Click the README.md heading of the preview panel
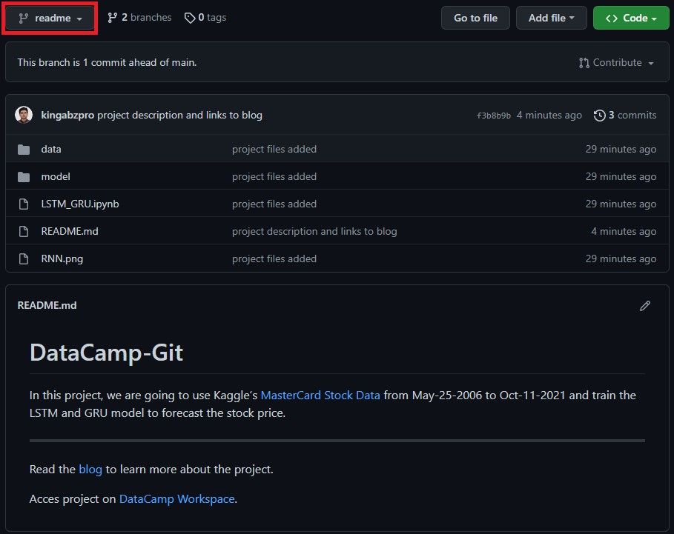Image resolution: width=674 pixels, height=534 pixels. click(x=47, y=305)
